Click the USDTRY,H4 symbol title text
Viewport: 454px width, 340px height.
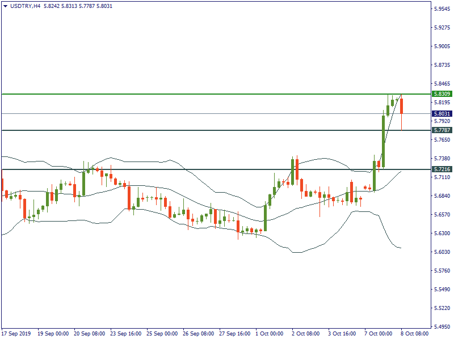coord(26,5)
